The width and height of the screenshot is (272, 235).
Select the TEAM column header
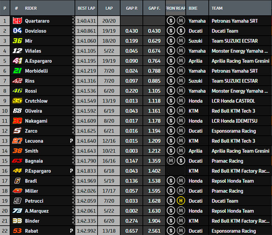pyautogui.click(x=218, y=8)
